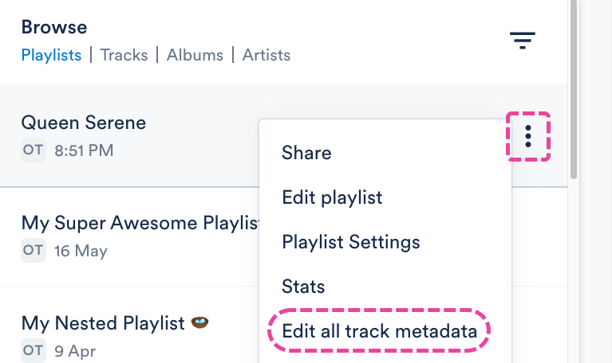Click the filter lines icon
612x363 pixels.
523,40
